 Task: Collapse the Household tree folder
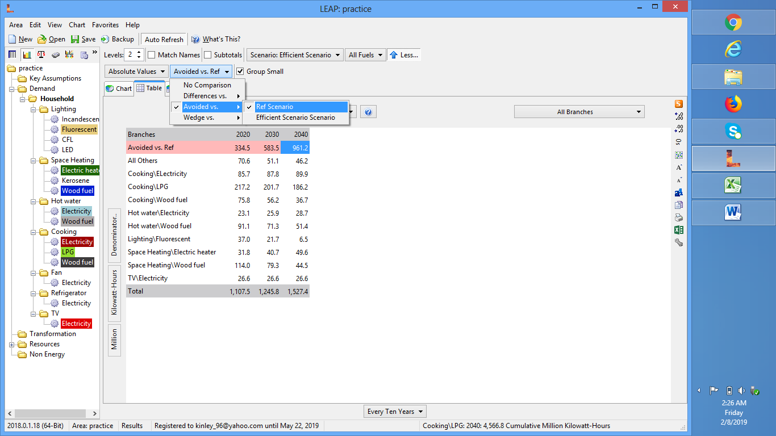[22, 99]
